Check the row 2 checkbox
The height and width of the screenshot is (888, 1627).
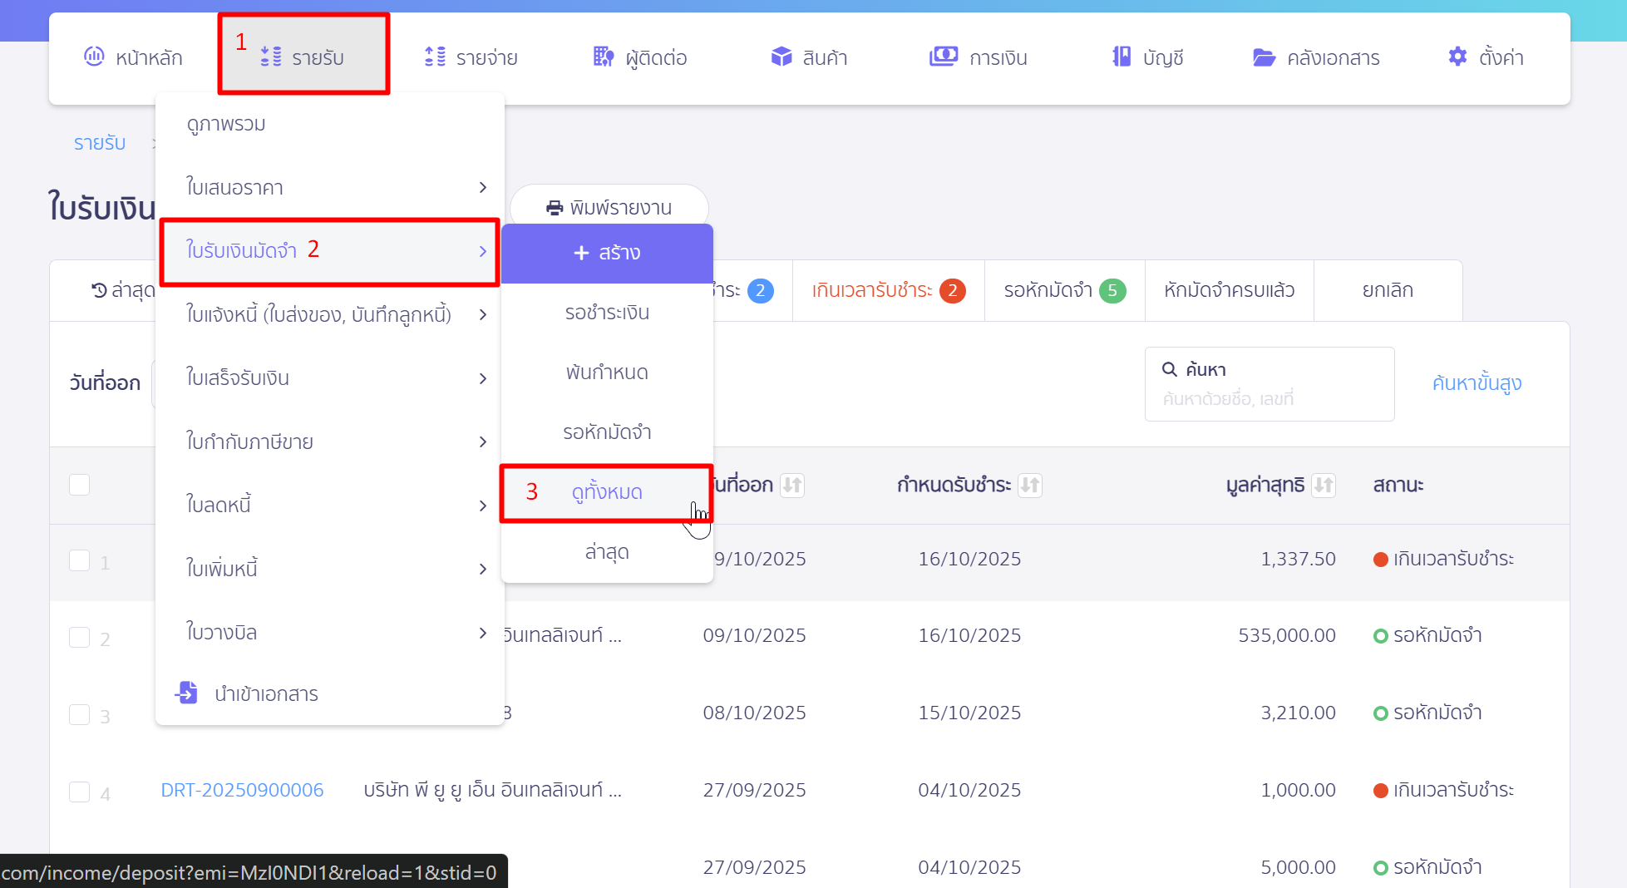tap(80, 638)
